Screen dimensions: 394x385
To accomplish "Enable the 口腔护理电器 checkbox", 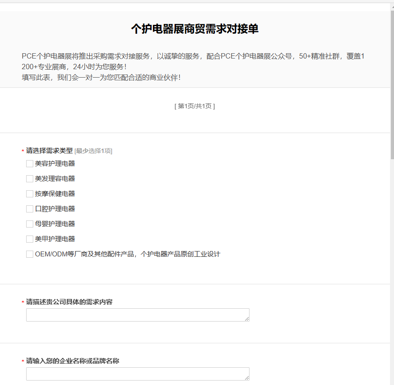I will click(30, 209).
